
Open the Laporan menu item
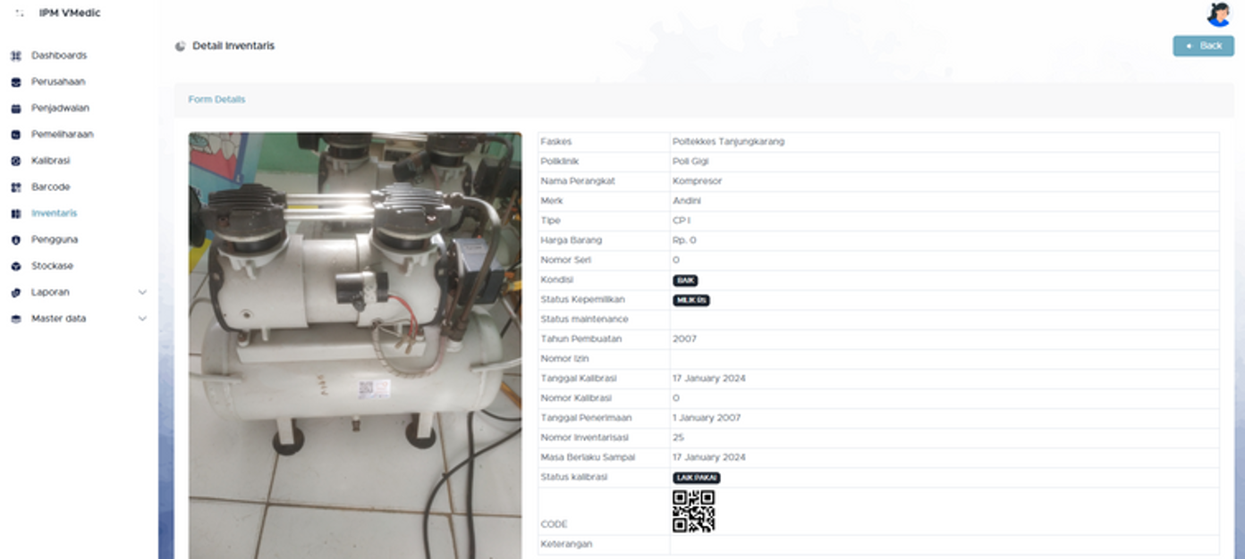coord(50,292)
